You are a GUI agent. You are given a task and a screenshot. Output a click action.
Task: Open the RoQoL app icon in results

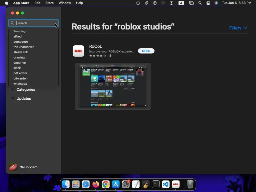coord(78,51)
